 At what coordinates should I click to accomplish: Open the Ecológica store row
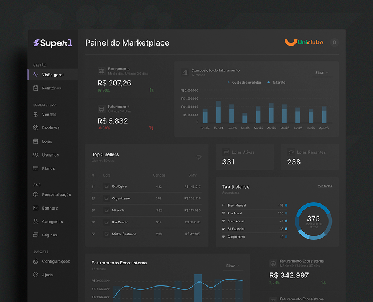119,186
